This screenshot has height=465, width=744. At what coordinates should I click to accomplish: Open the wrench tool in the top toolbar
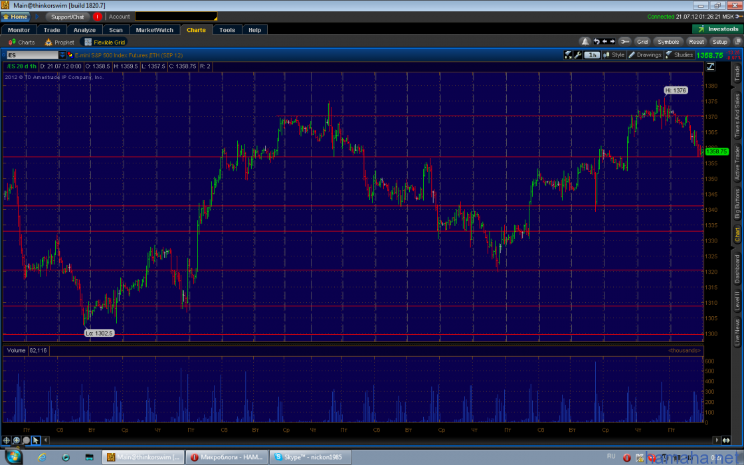[625, 42]
